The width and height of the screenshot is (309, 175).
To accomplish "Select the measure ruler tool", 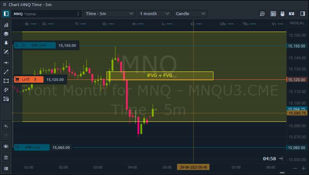I will [6, 90].
